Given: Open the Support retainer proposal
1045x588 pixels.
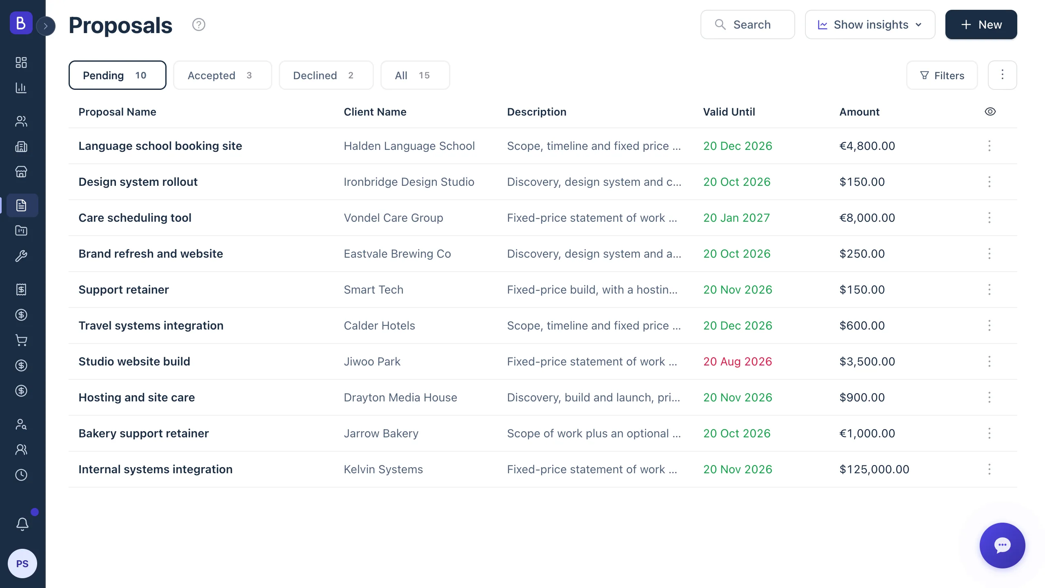Looking at the screenshot, I should tap(124, 290).
